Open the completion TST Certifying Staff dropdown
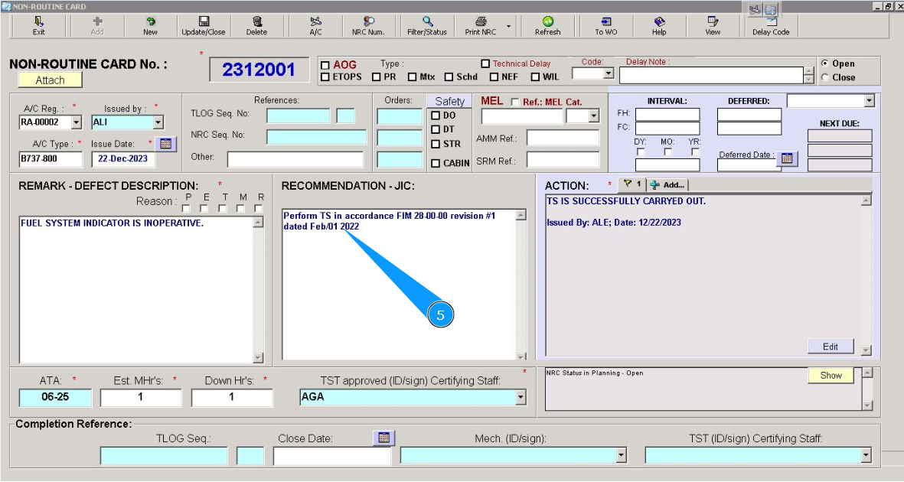The width and height of the screenshot is (904, 482). (866, 455)
